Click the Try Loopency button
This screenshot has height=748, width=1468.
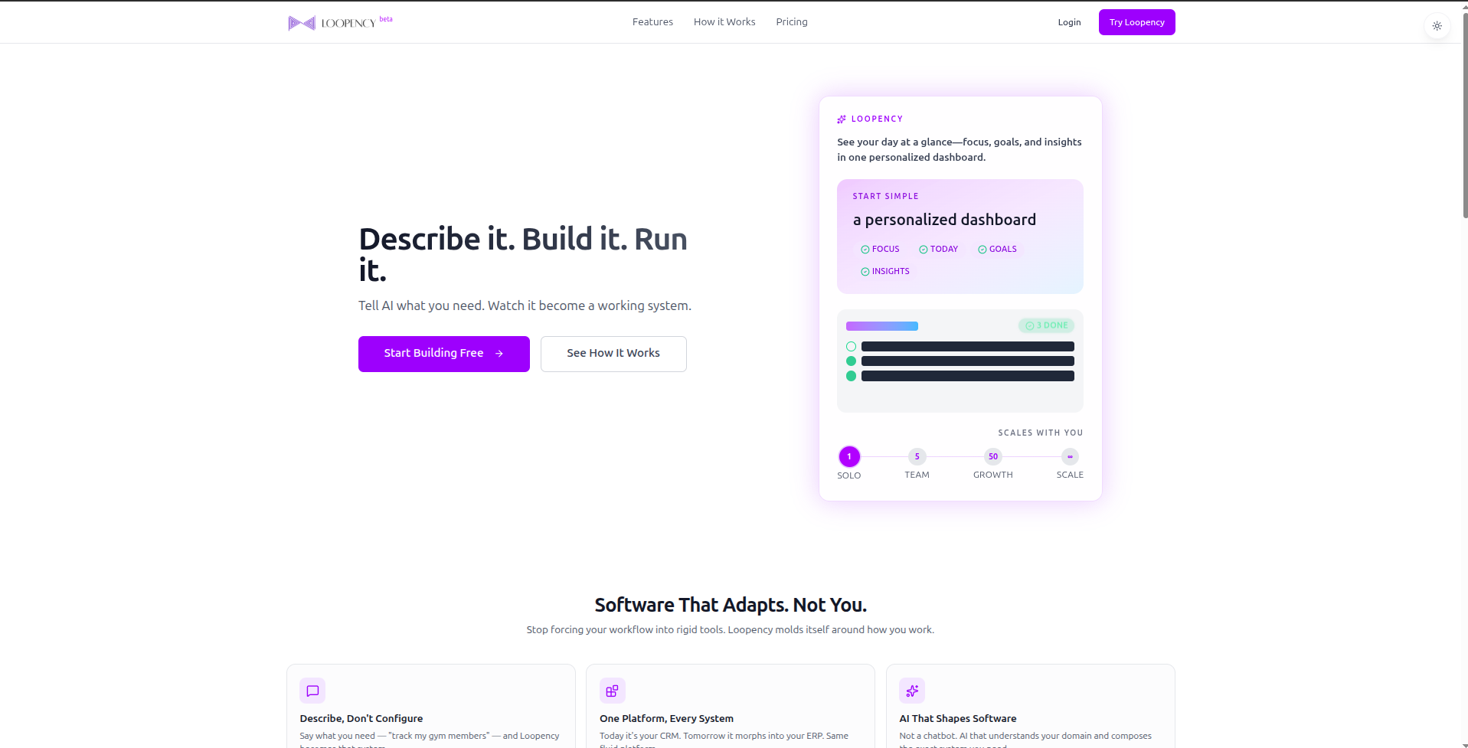tap(1136, 22)
